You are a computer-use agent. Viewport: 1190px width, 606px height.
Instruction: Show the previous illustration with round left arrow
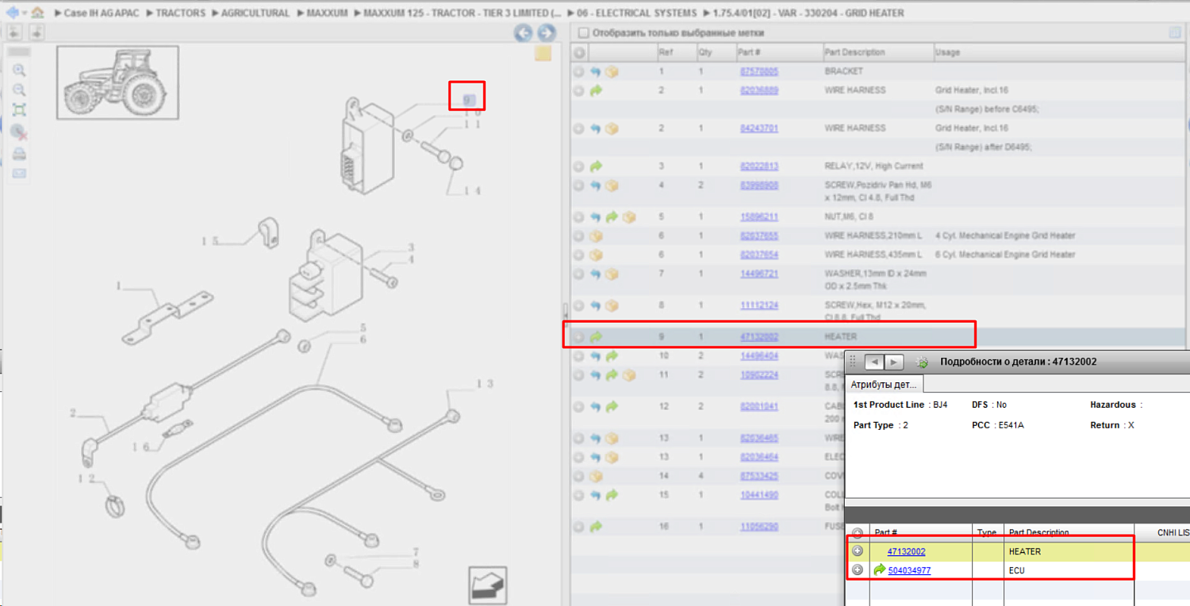tap(523, 33)
